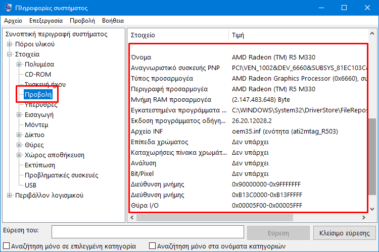This screenshot has height=252, width=379.
Task: Select the Όνομα row
Action: (249, 57)
